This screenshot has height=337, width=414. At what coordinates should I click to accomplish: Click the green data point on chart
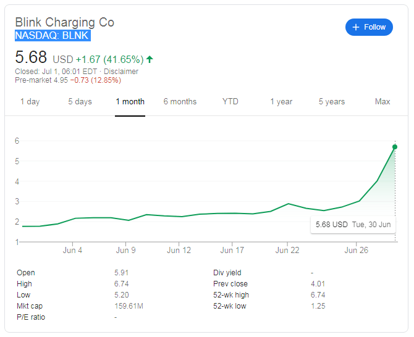tap(395, 147)
